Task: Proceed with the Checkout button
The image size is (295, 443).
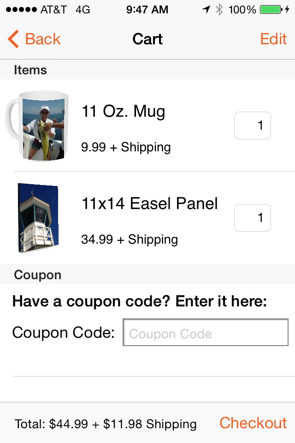Action: pyautogui.click(x=253, y=423)
